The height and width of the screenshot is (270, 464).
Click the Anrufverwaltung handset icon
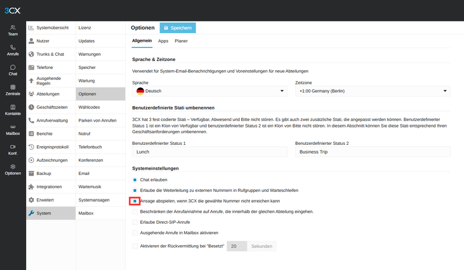click(x=31, y=121)
